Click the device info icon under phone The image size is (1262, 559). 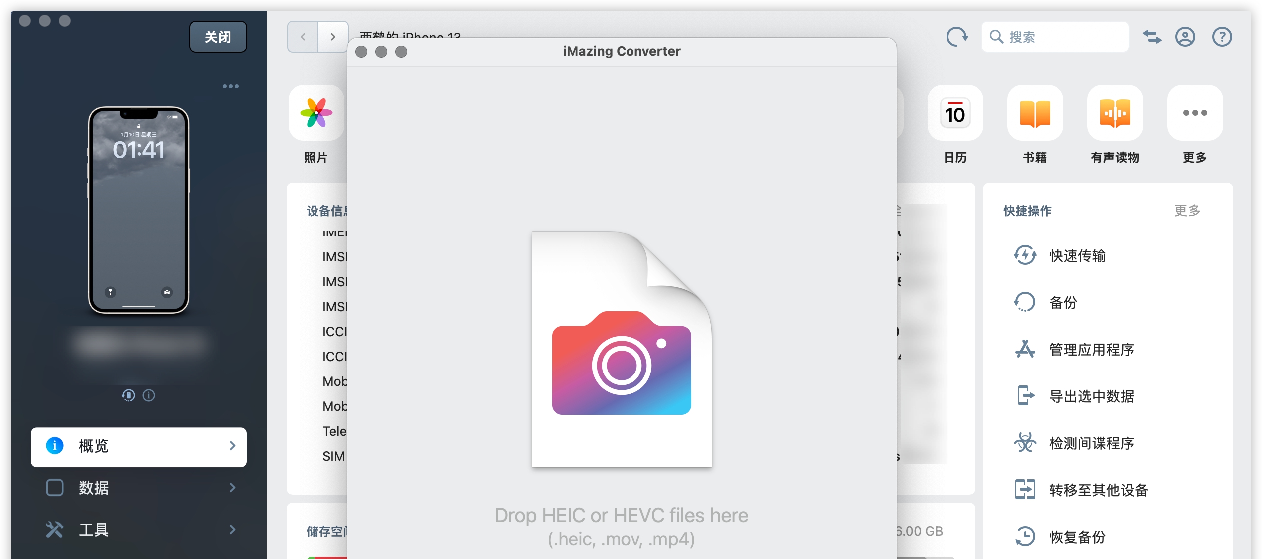coord(149,395)
